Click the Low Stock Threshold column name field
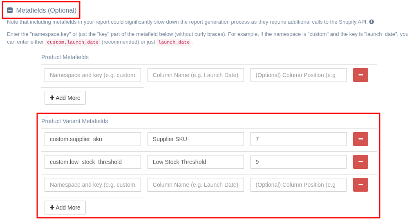The width and height of the screenshot is (416, 221). click(x=195, y=162)
